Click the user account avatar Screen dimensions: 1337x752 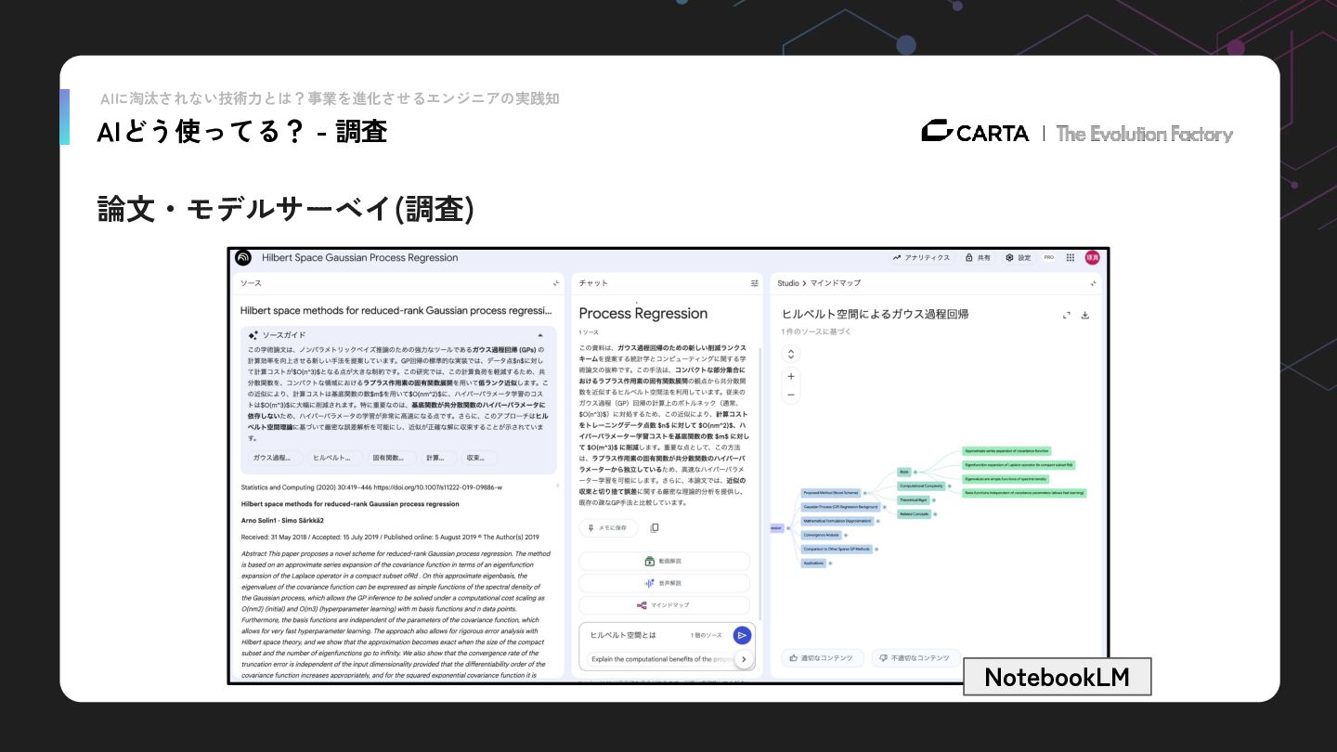(x=1092, y=257)
